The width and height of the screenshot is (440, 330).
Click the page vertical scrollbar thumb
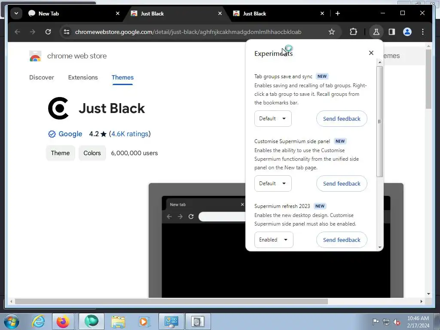tap(428, 79)
